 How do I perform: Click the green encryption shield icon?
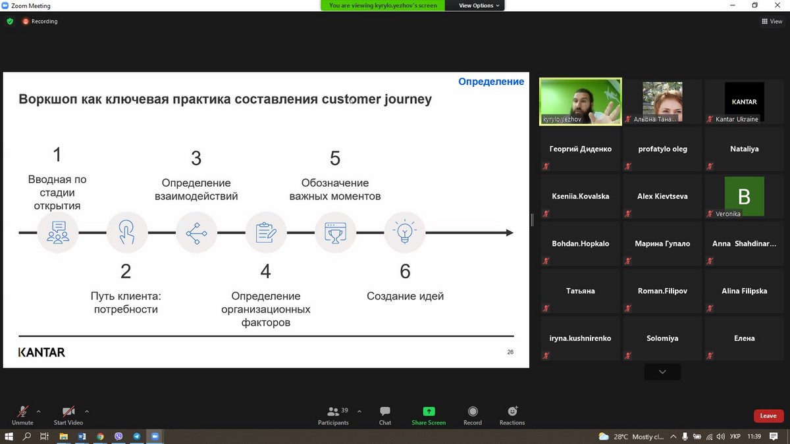pos(10,21)
